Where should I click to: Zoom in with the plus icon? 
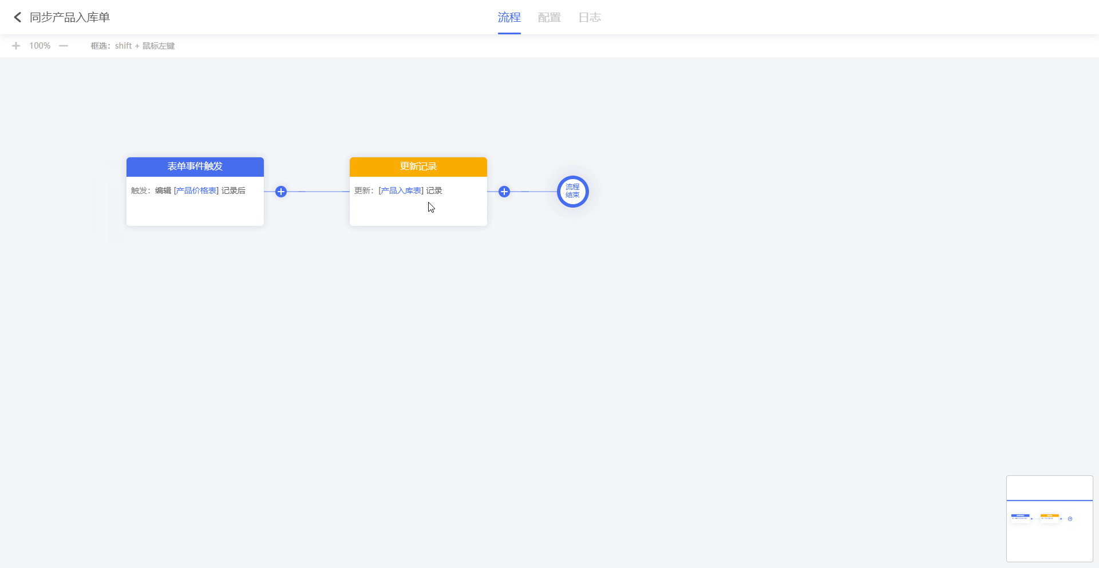[16, 46]
